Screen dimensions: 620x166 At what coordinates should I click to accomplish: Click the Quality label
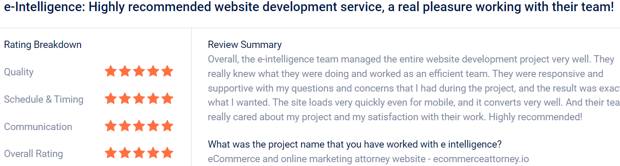19,72
